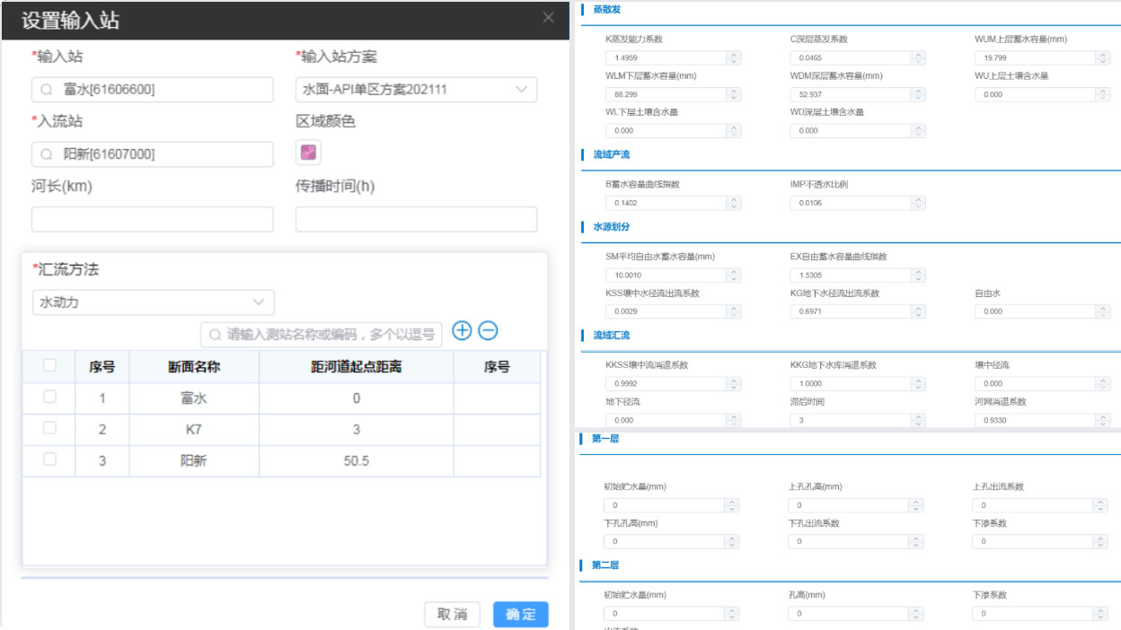Click the 第一层 下渗系数 field

[1040, 541]
